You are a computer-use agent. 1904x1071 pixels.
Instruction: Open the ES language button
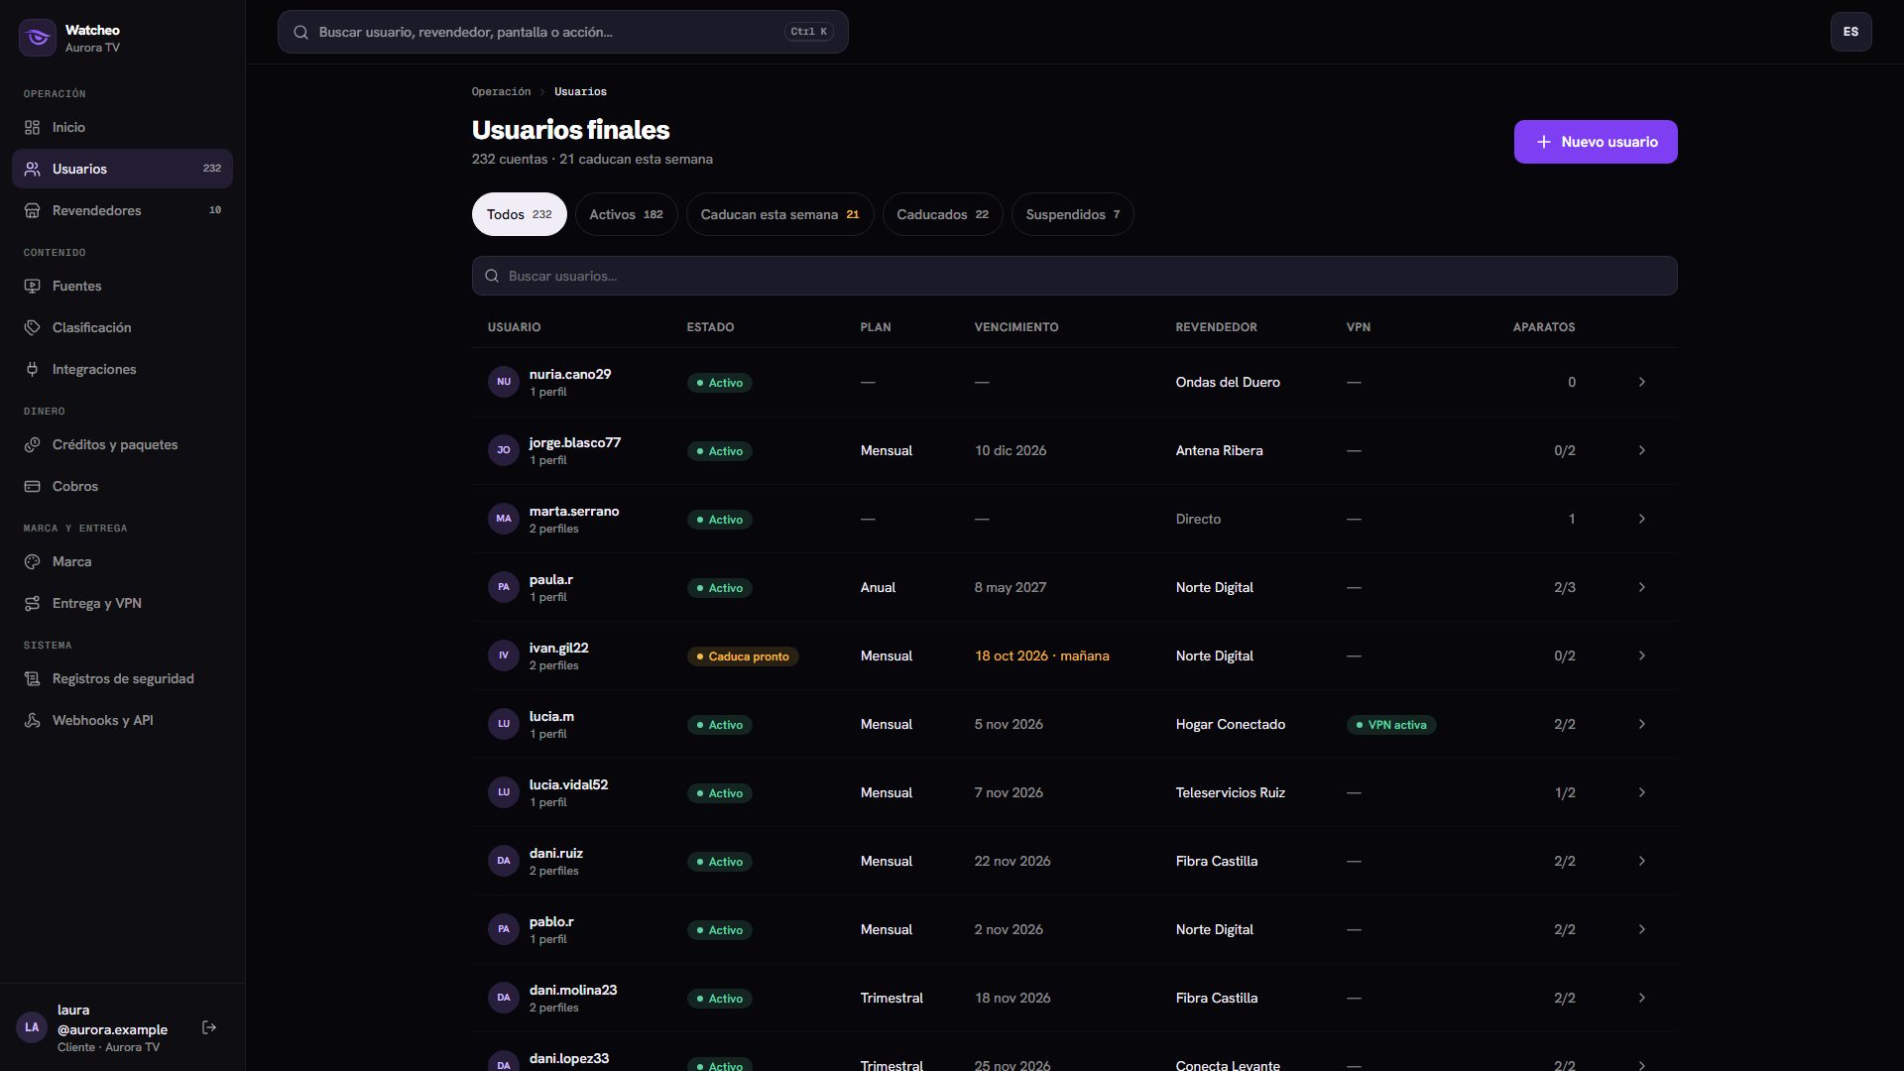(1850, 32)
